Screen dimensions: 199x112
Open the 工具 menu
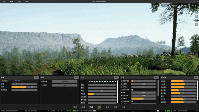coord(19,2)
